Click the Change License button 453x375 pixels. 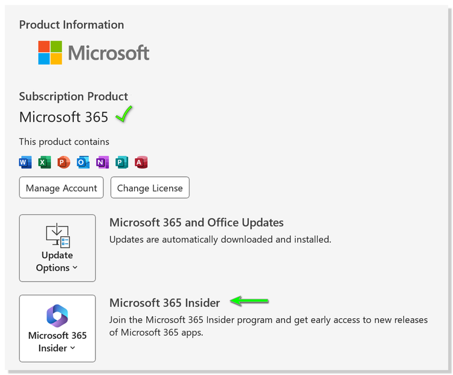tap(150, 188)
